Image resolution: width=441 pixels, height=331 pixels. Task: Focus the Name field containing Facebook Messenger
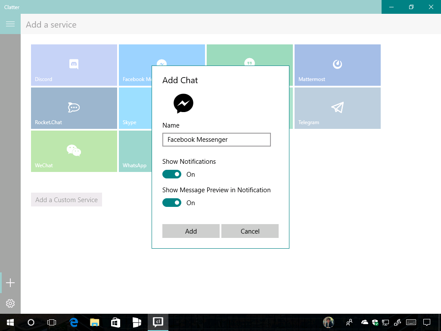click(217, 140)
